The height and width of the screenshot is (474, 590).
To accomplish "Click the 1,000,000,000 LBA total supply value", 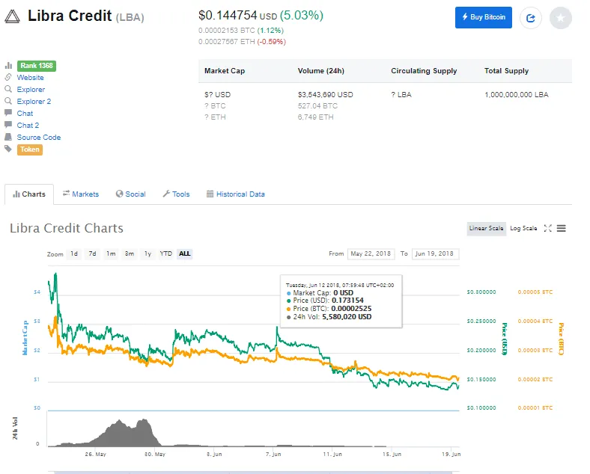I will click(x=517, y=95).
